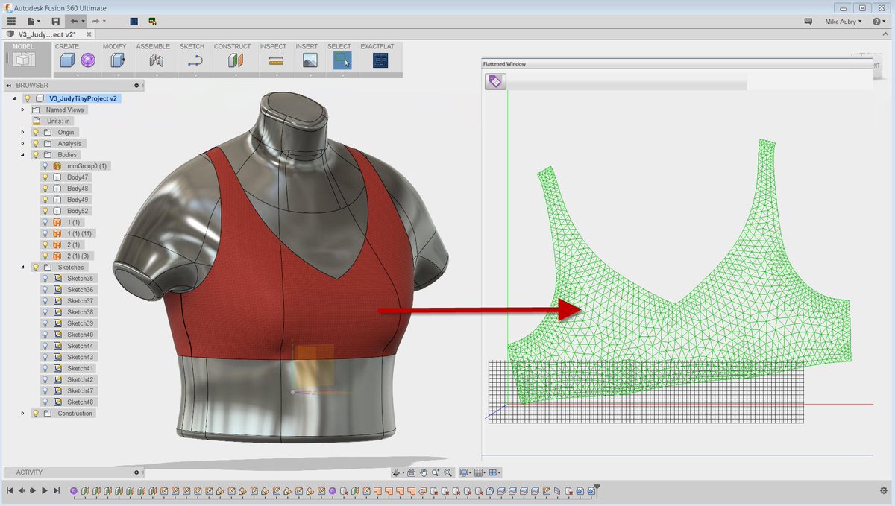Open the CREATE panel dropdown arrow
The image size is (895, 506).
click(78, 75)
